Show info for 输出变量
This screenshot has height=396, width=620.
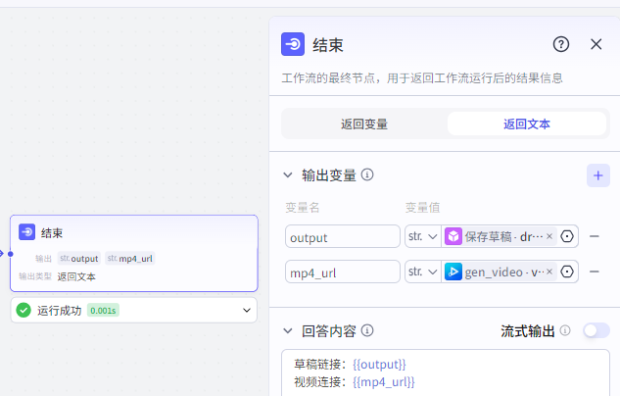(367, 174)
